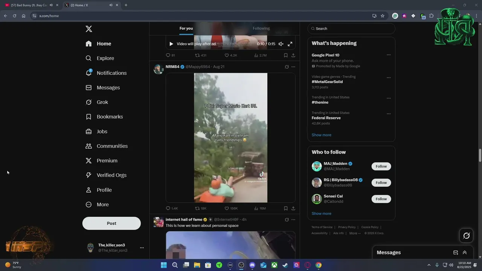This screenshot has width=482, height=271.
Task: Open Windows Start menu
Action: click(164, 265)
